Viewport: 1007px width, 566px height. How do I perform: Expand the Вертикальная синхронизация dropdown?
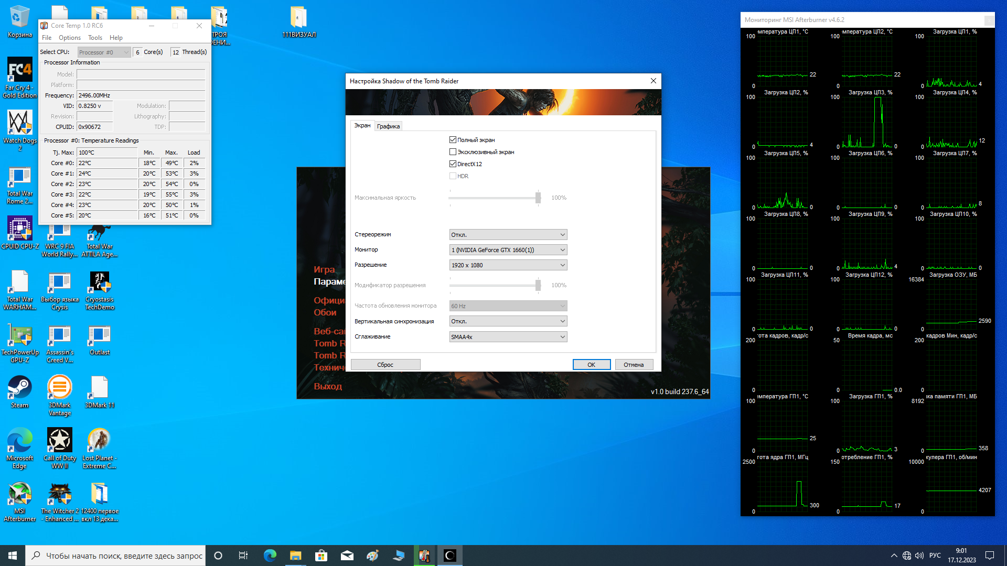(508, 321)
